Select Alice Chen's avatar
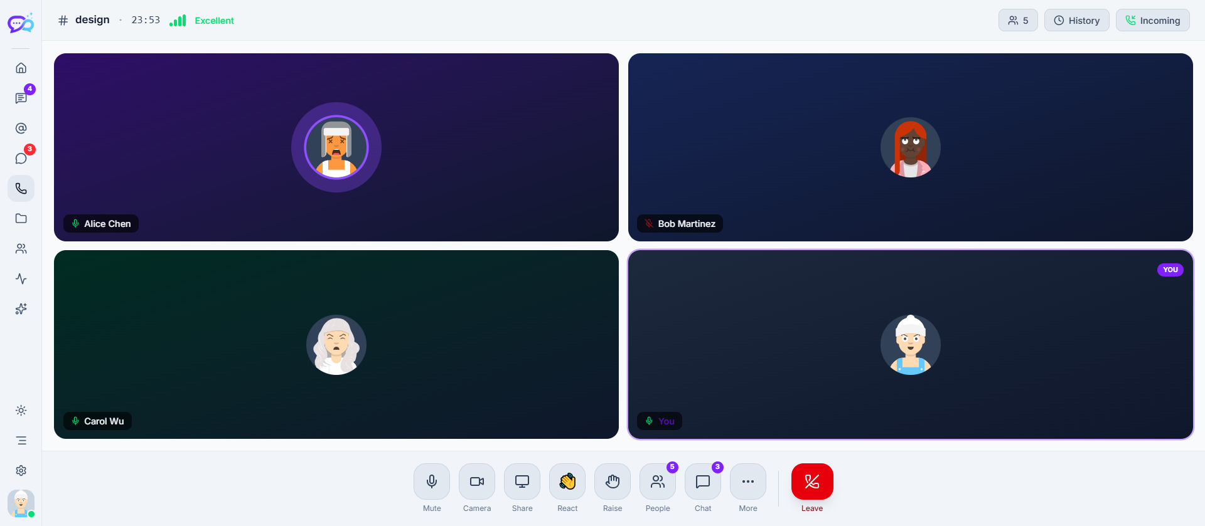Image resolution: width=1205 pixels, height=526 pixels. pyautogui.click(x=336, y=147)
